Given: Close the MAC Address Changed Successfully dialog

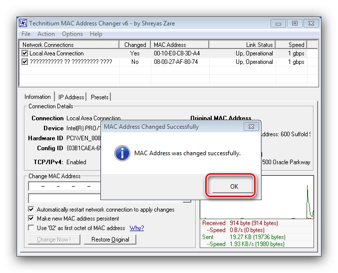Looking at the screenshot, I should click(251, 126).
